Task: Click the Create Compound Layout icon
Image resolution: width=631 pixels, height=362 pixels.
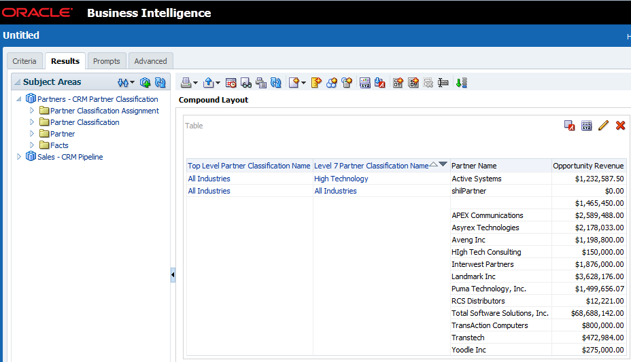Action: [x=398, y=83]
